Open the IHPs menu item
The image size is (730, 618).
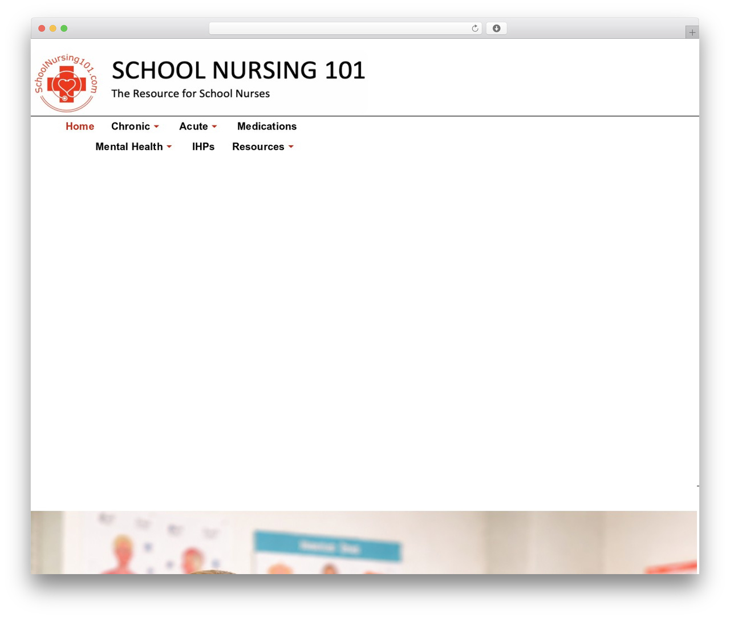pyautogui.click(x=204, y=147)
